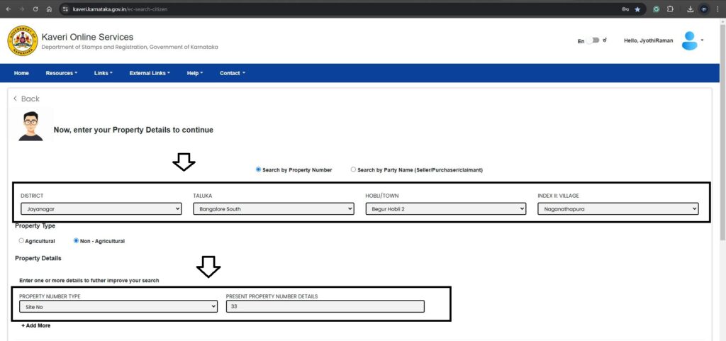Open the browser extensions puzzle icon
Viewport: 726px width, 341px height.
[670, 9]
